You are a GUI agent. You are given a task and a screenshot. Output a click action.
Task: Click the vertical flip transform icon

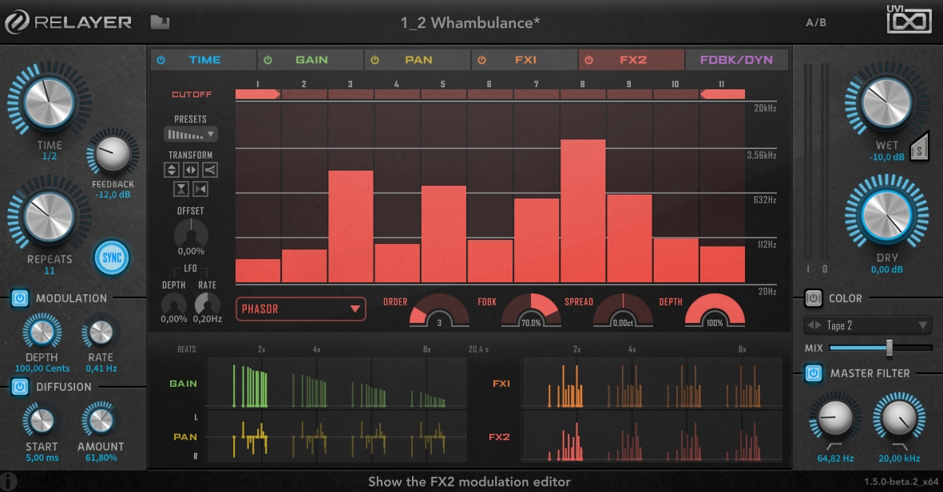click(172, 170)
